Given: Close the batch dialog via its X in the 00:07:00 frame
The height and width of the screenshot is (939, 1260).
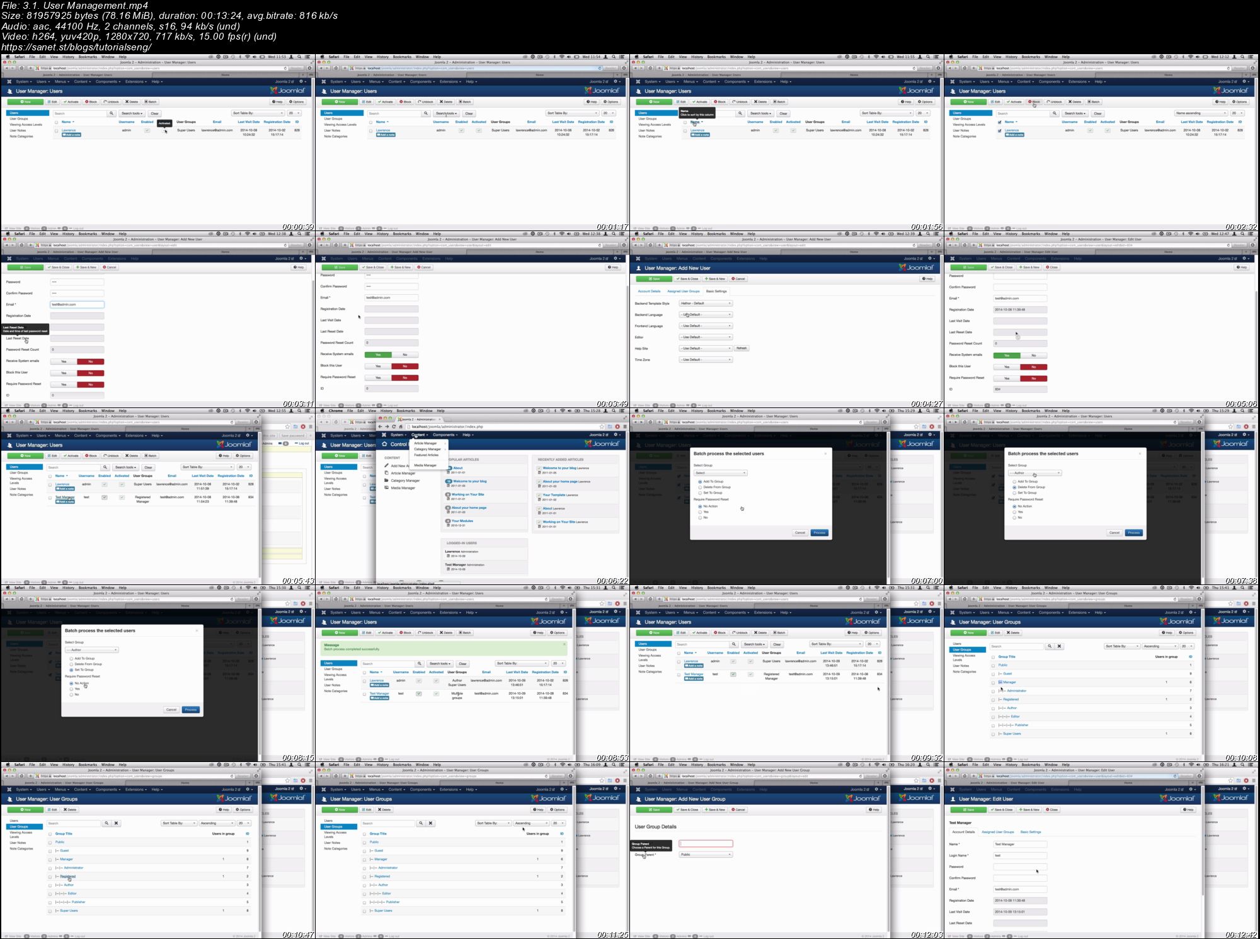Looking at the screenshot, I should (x=825, y=453).
